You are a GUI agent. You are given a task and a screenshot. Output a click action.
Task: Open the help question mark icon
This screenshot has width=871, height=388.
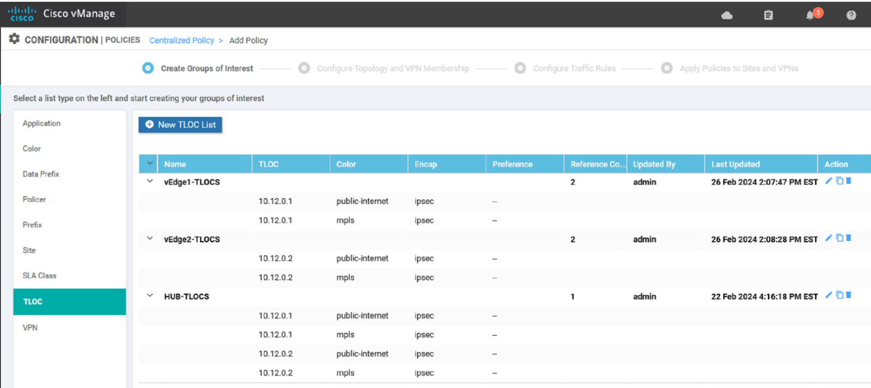tap(851, 15)
